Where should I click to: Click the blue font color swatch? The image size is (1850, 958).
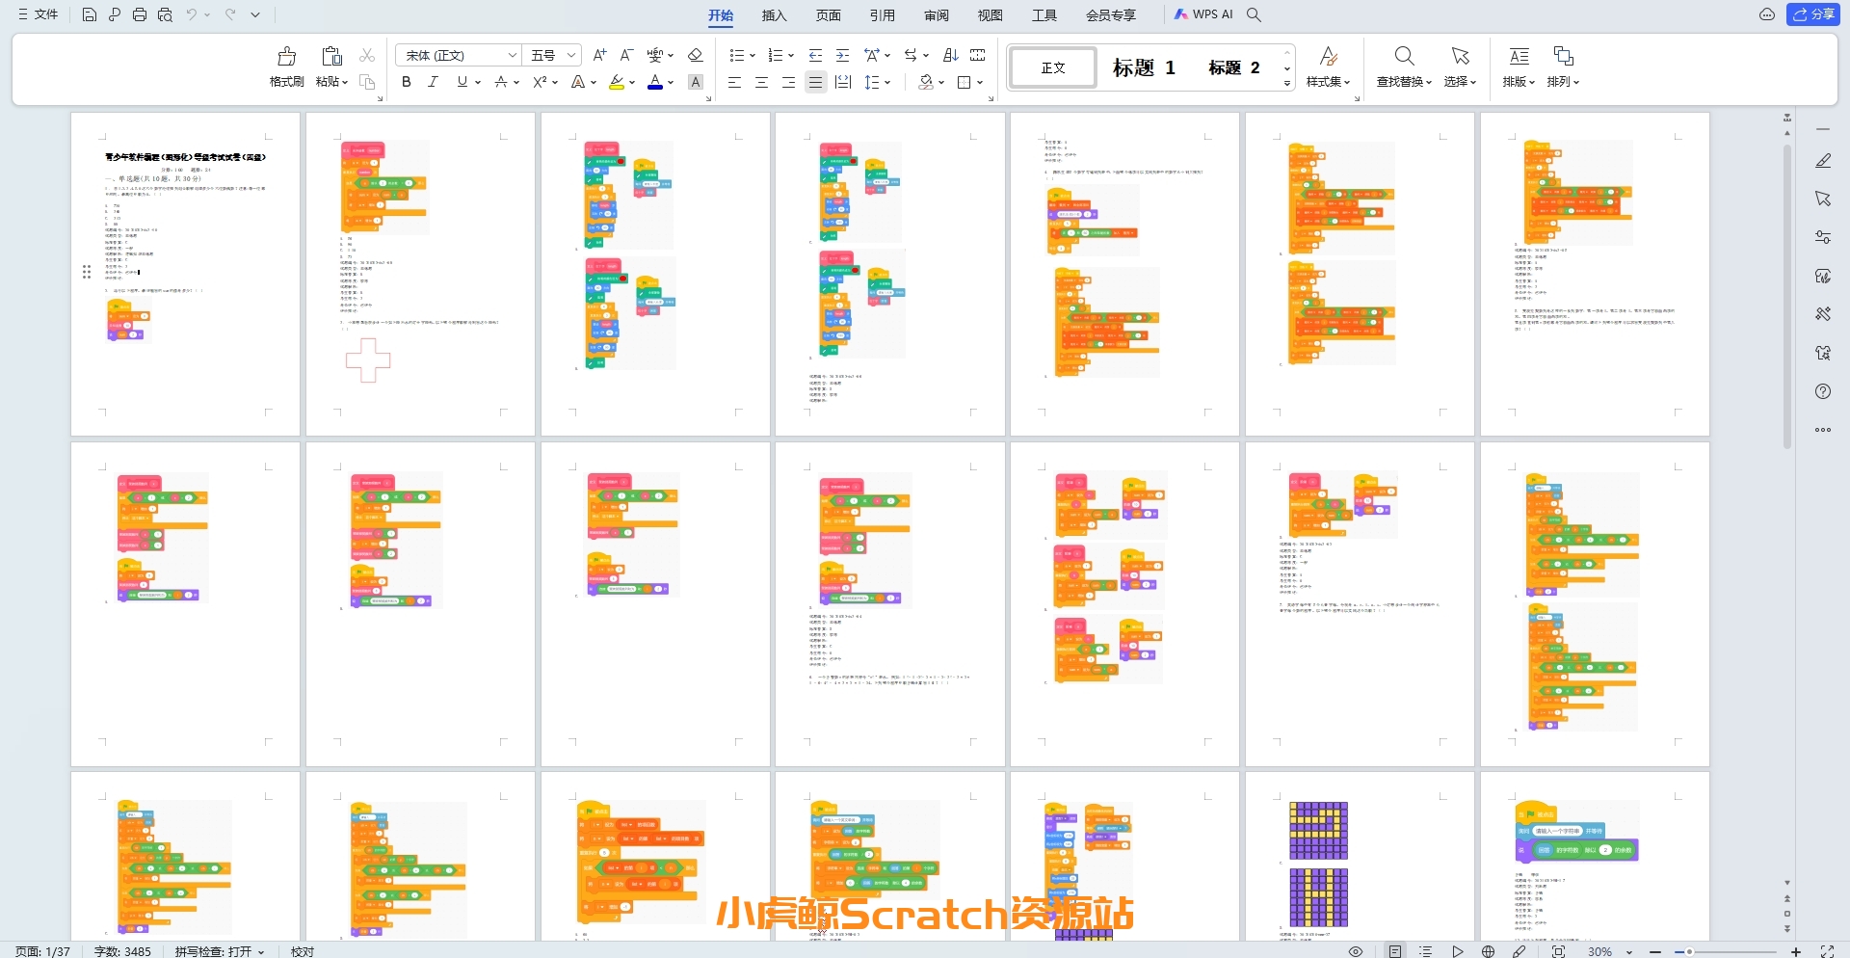[x=655, y=83]
